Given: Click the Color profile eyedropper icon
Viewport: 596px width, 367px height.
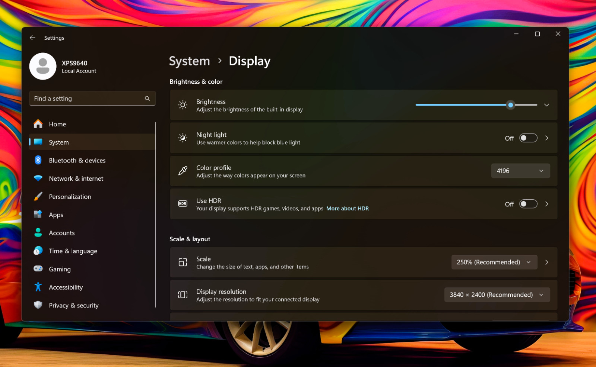Looking at the screenshot, I should 183,171.
